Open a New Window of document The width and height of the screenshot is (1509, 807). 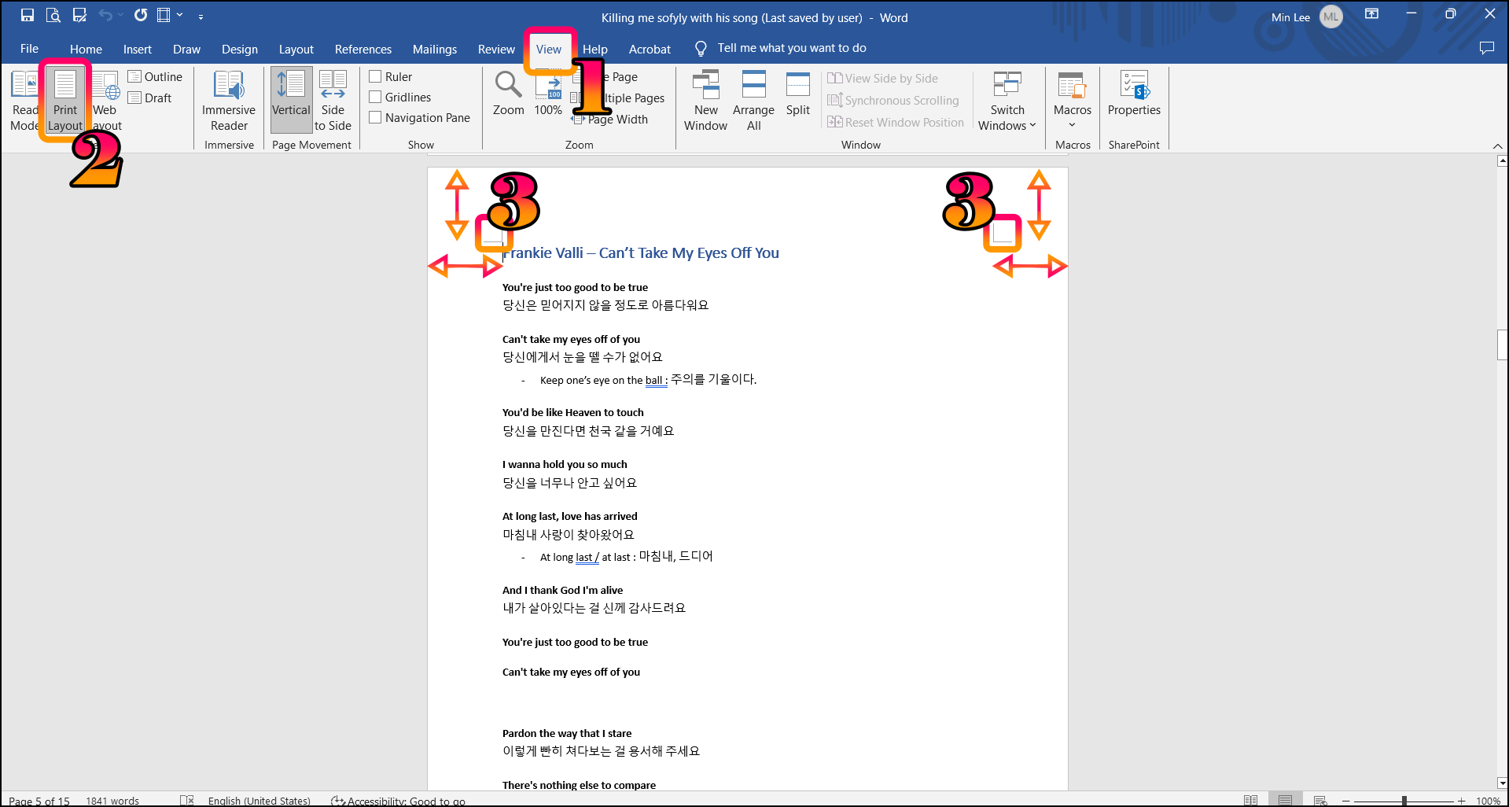pyautogui.click(x=705, y=101)
